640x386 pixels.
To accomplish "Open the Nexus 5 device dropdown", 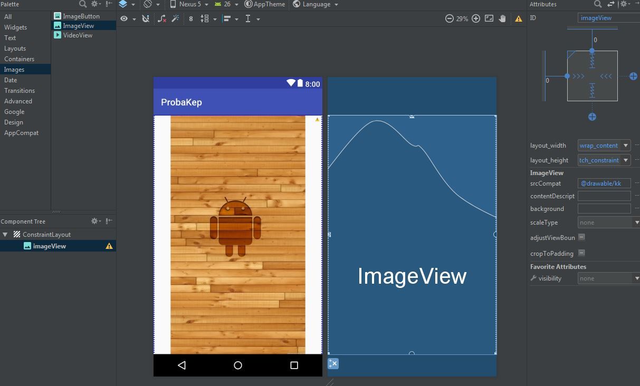I will (x=189, y=4).
